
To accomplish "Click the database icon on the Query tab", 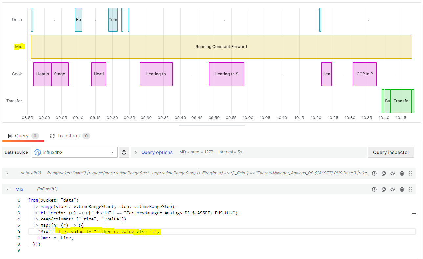I will coord(10,136).
